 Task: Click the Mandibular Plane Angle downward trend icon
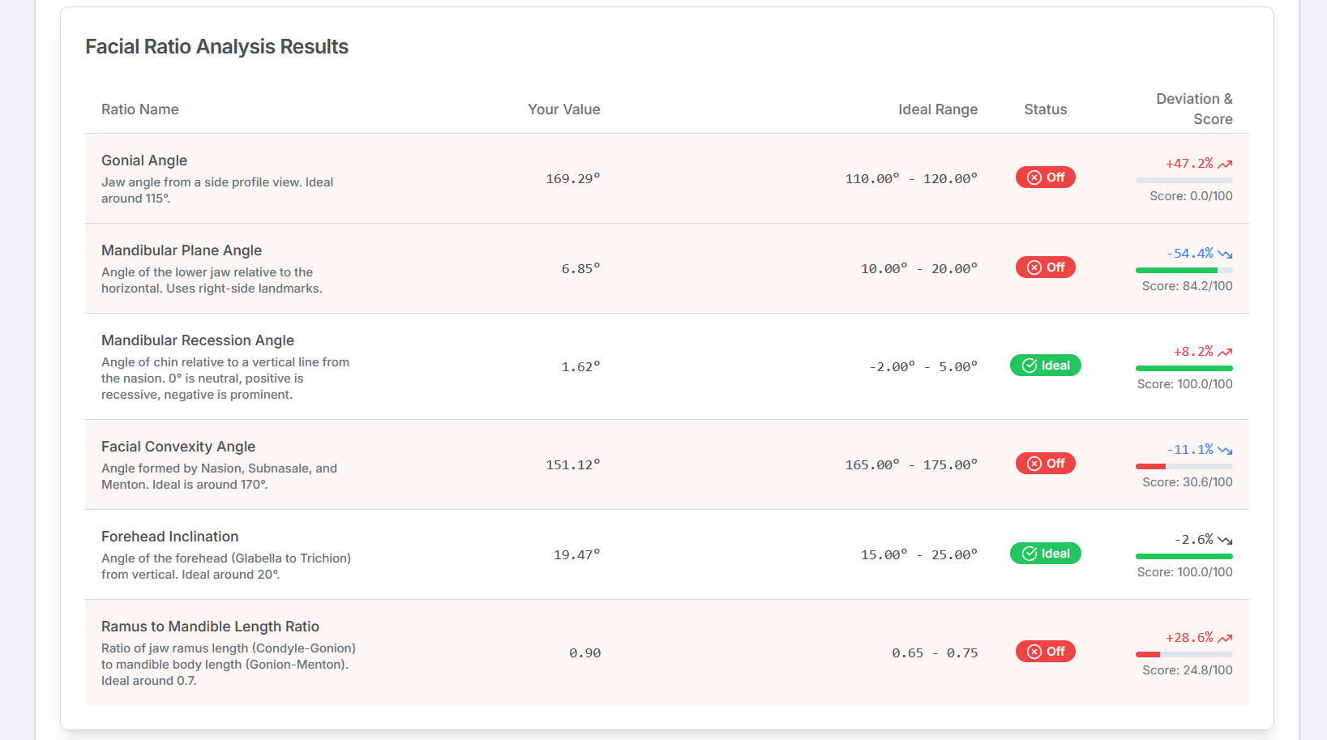[x=1225, y=255]
